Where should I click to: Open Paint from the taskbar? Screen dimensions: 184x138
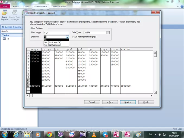click(x=138, y=134)
